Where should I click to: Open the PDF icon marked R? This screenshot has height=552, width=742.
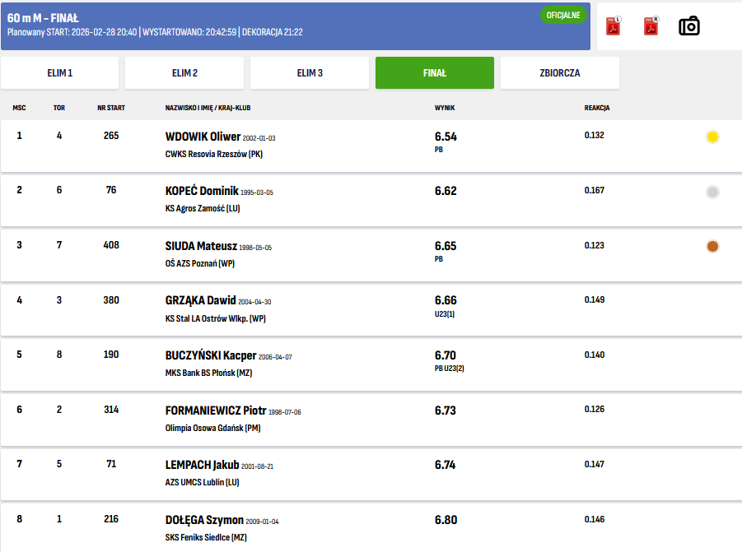coord(651,26)
